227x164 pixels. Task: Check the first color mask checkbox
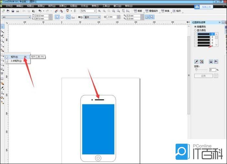point(196,34)
